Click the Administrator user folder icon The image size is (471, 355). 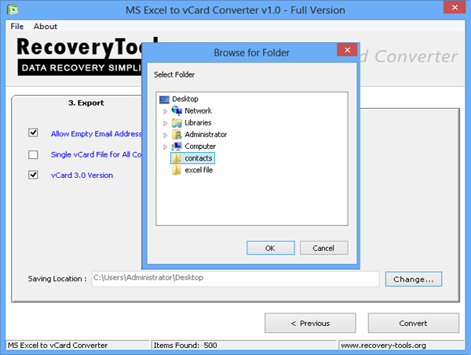(x=177, y=134)
